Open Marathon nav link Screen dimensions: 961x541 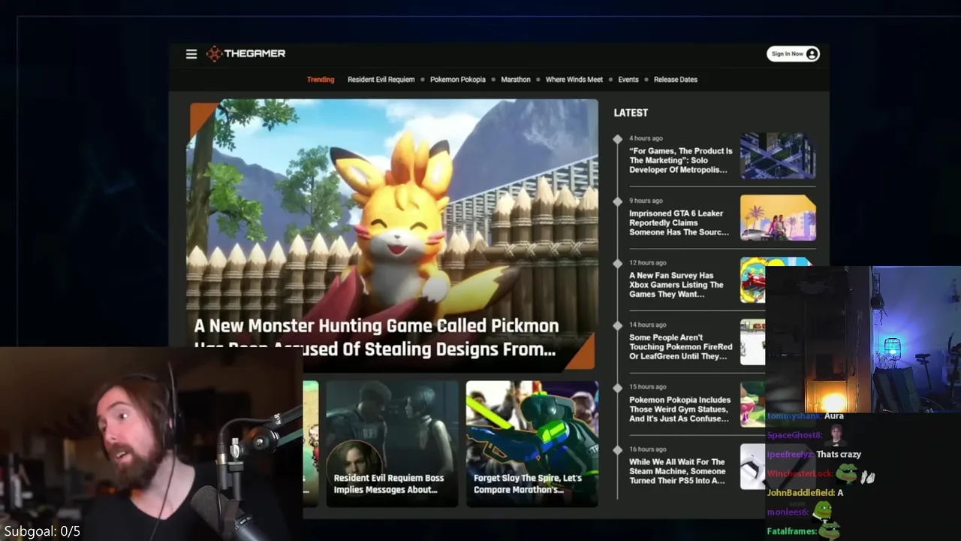coord(516,80)
